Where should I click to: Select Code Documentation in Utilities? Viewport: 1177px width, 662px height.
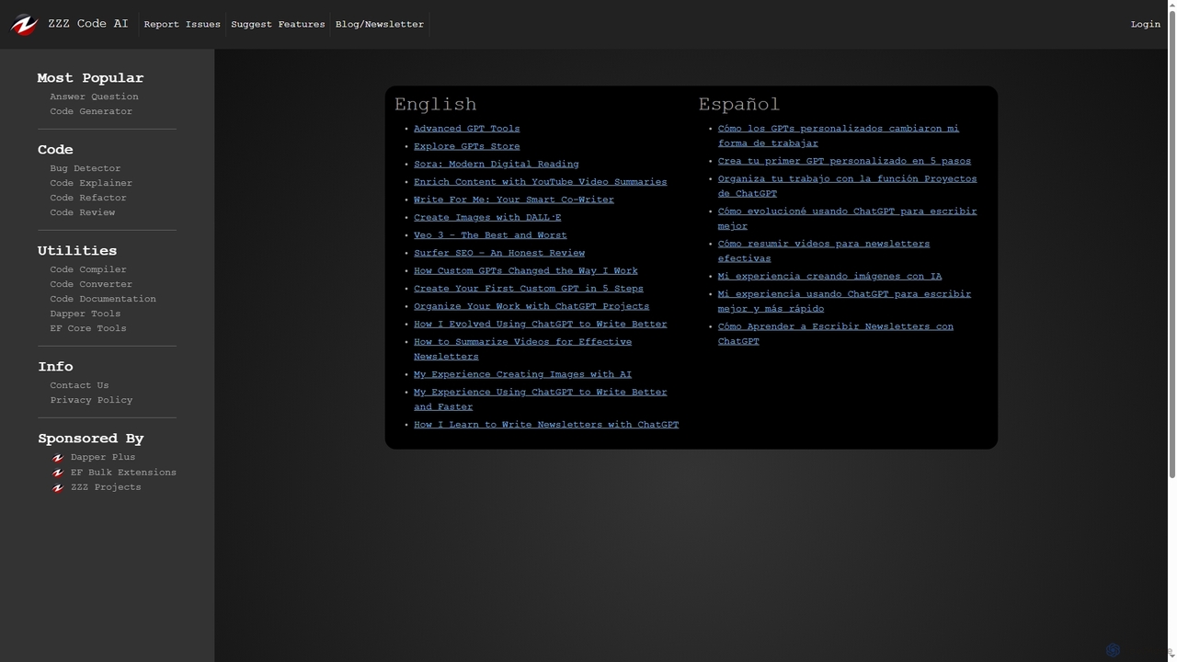pyautogui.click(x=103, y=299)
